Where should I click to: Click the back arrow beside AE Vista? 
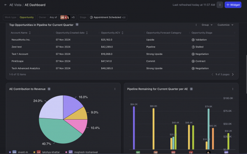(x=5, y=5)
